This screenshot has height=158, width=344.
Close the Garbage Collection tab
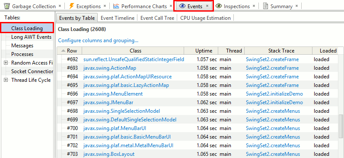click(x=60, y=6)
